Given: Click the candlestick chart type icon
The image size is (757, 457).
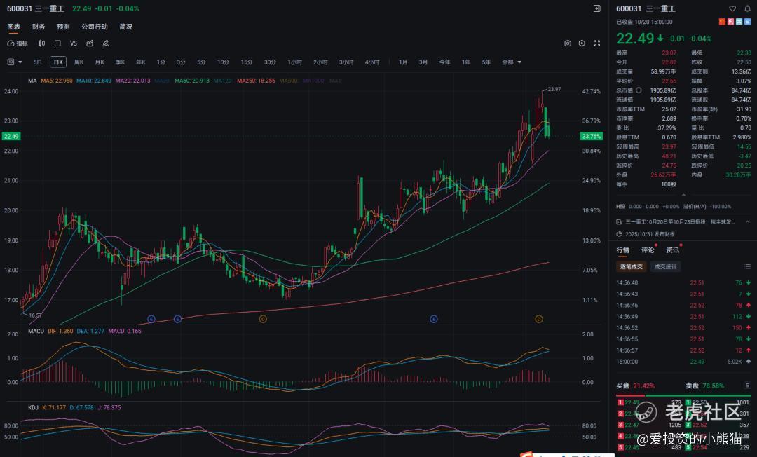Looking at the screenshot, I should click(x=42, y=43).
